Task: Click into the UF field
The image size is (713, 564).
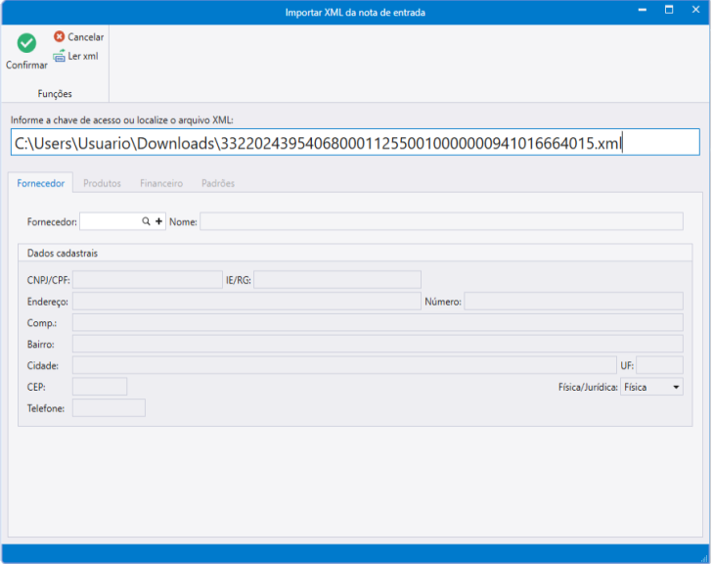Action: [660, 365]
